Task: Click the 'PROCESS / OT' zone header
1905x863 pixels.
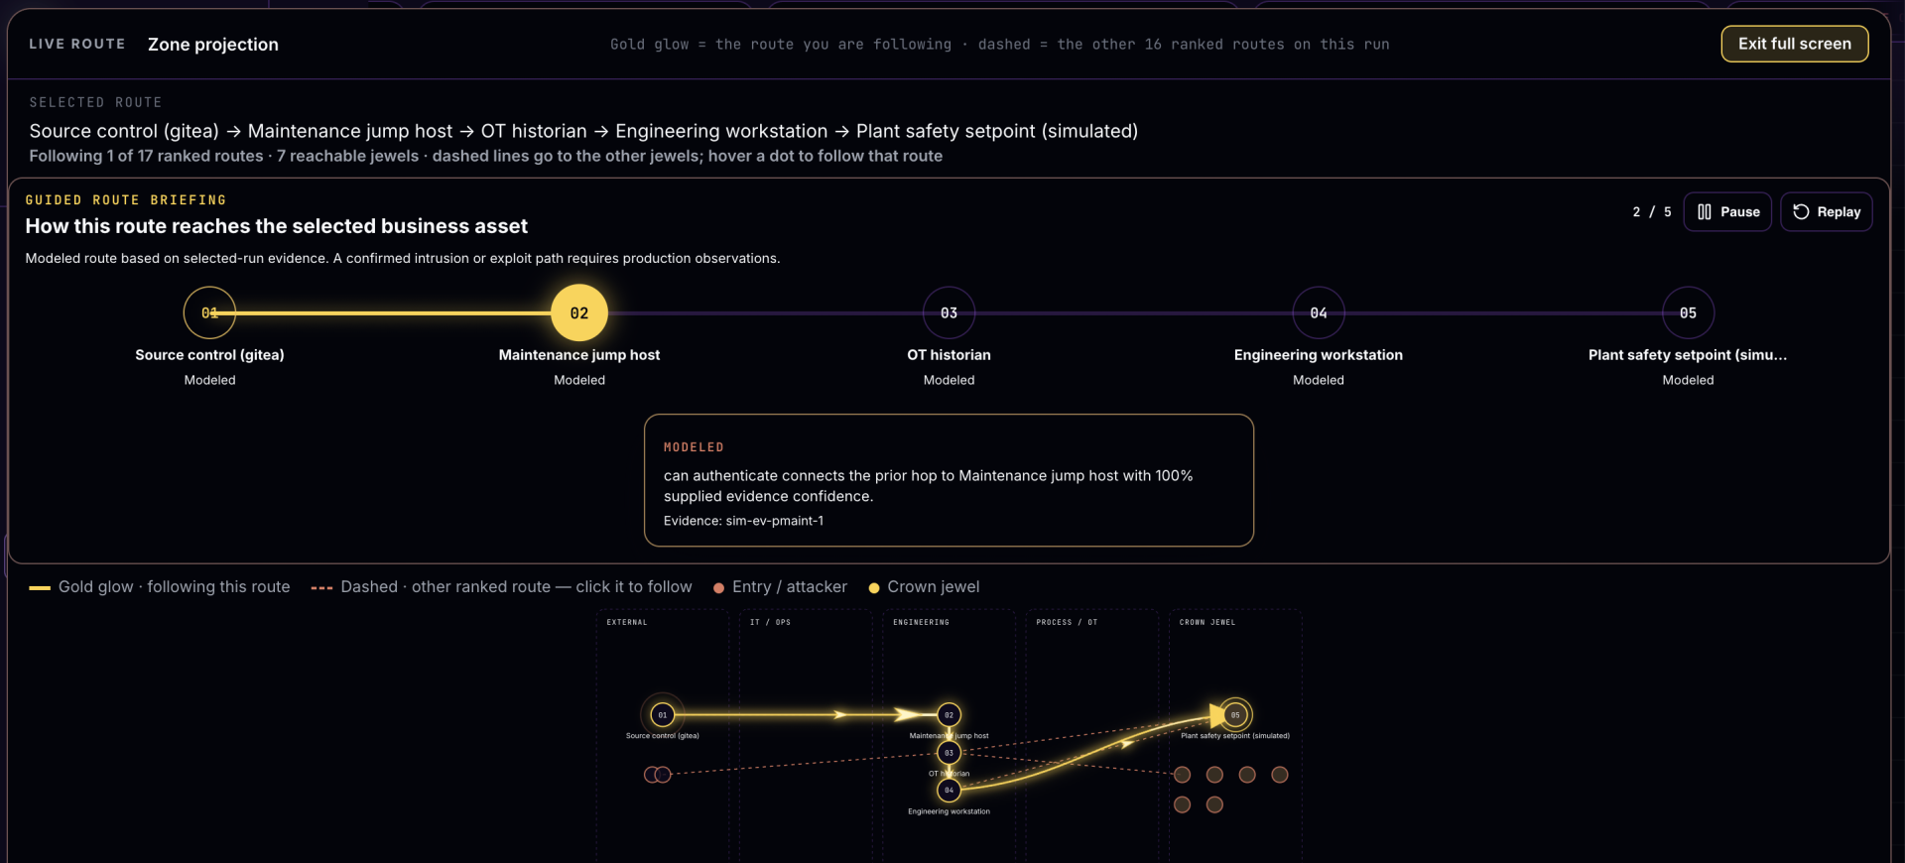Action: point(1067,623)
